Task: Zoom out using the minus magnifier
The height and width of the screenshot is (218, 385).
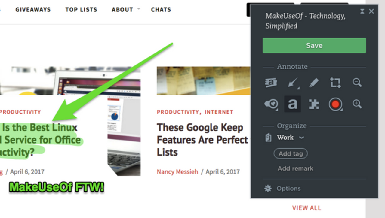Action: (357, 83)
